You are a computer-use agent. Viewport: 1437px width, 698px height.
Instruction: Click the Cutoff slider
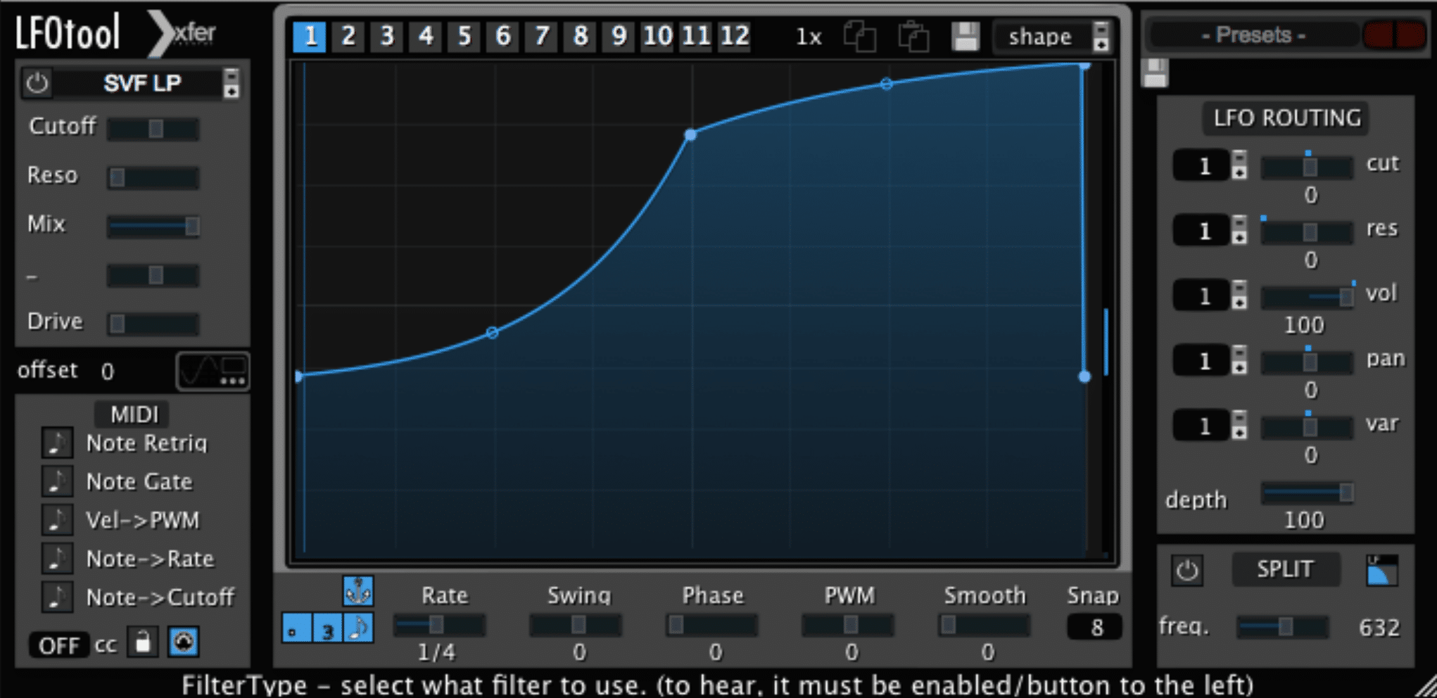click(153, 129)
